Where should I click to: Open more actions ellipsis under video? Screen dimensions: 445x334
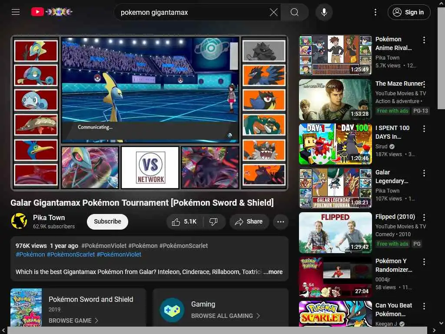[281, 221]
